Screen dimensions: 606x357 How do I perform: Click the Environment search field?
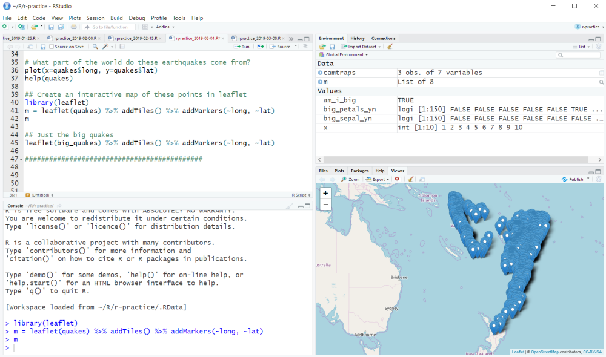579,55
